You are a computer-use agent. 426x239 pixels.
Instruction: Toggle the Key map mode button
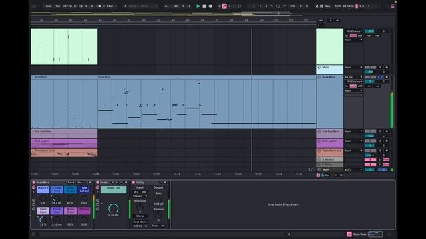[x=328, y=6]
